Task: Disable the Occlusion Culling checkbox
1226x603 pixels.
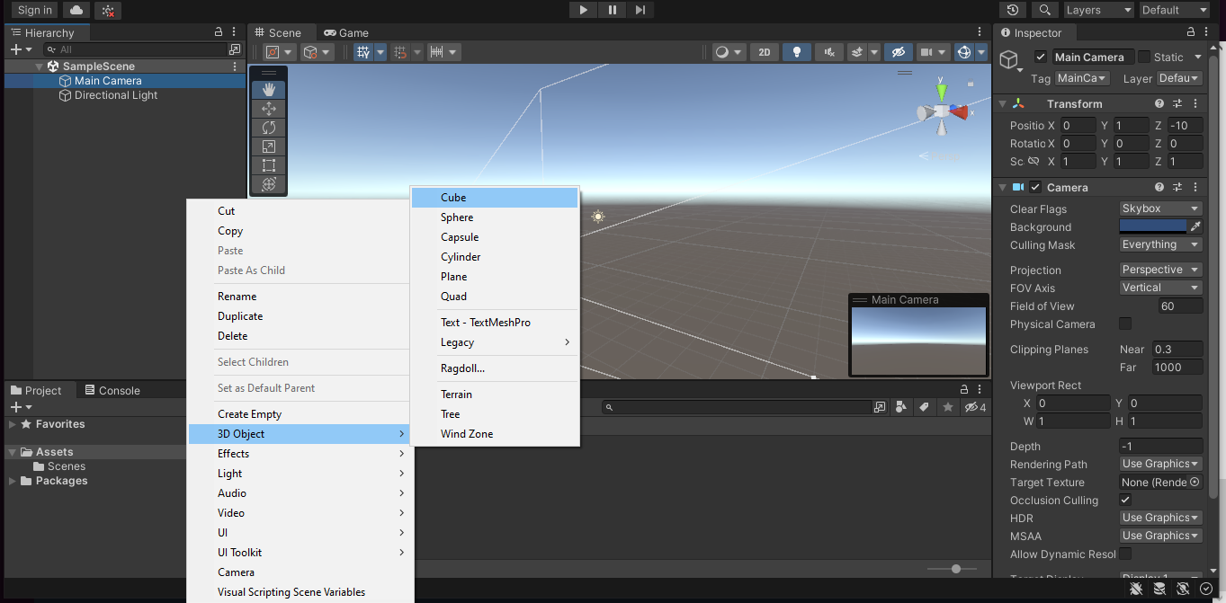Action: [1124, 500]
